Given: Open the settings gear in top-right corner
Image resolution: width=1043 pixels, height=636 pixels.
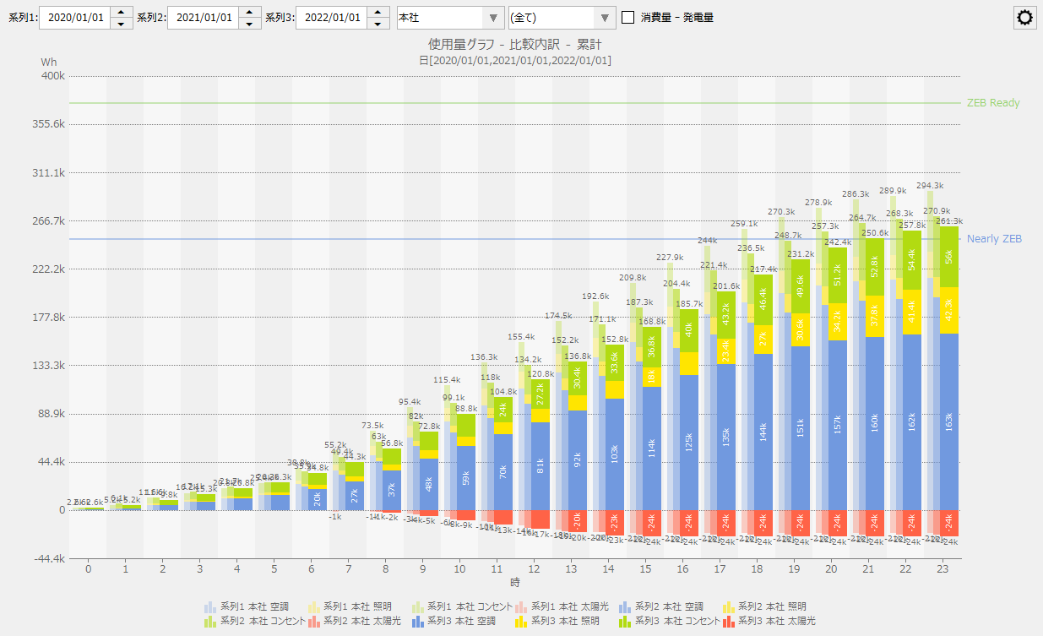Looking at the screenshot, I should point(1025,18).
